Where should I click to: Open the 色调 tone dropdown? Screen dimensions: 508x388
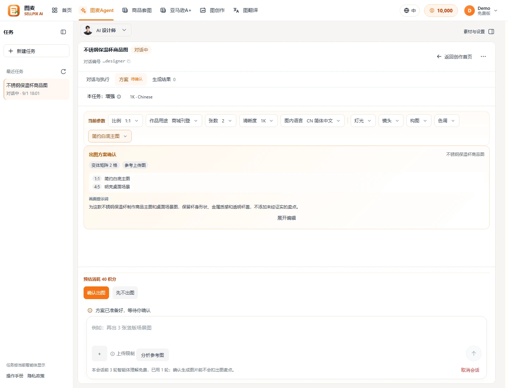[447, 121]
